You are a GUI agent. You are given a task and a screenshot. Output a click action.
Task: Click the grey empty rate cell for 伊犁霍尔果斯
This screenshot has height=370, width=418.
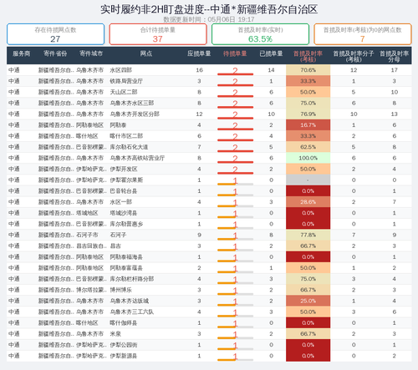pyautogui.click(x=308, y=180)
